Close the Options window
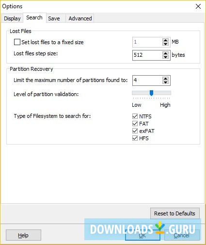 coord(198,6)
